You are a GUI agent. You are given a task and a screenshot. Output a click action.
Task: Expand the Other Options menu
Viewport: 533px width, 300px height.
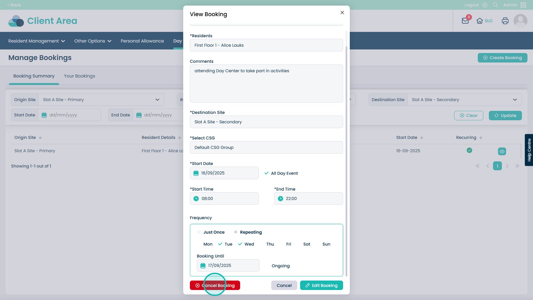pyautogui.click(x=93, y=41)
